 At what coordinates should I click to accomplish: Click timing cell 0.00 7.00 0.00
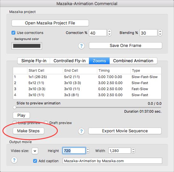(110, 77)
